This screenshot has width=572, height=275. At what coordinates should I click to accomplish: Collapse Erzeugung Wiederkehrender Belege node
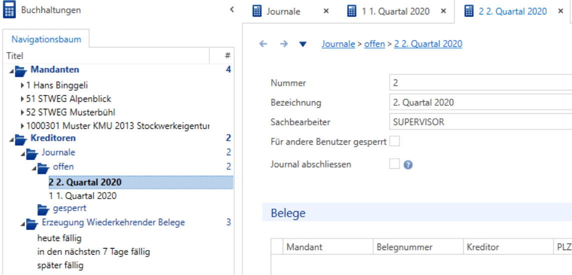coord(23,225)
